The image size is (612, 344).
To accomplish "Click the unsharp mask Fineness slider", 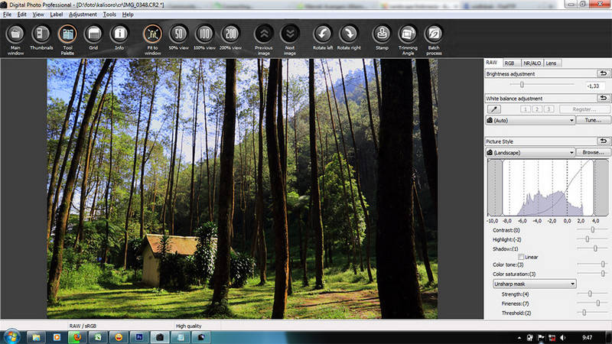I will tap(591, 303).
